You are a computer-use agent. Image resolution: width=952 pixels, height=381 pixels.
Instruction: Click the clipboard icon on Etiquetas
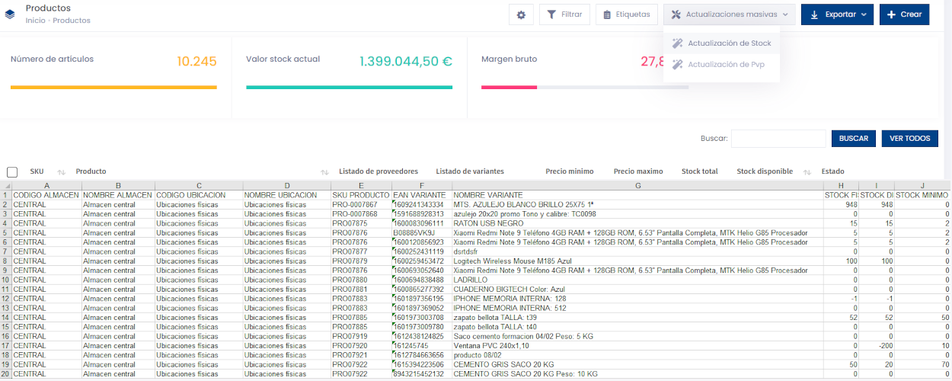607,14
